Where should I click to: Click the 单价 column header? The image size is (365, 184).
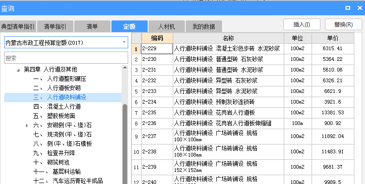333,38
